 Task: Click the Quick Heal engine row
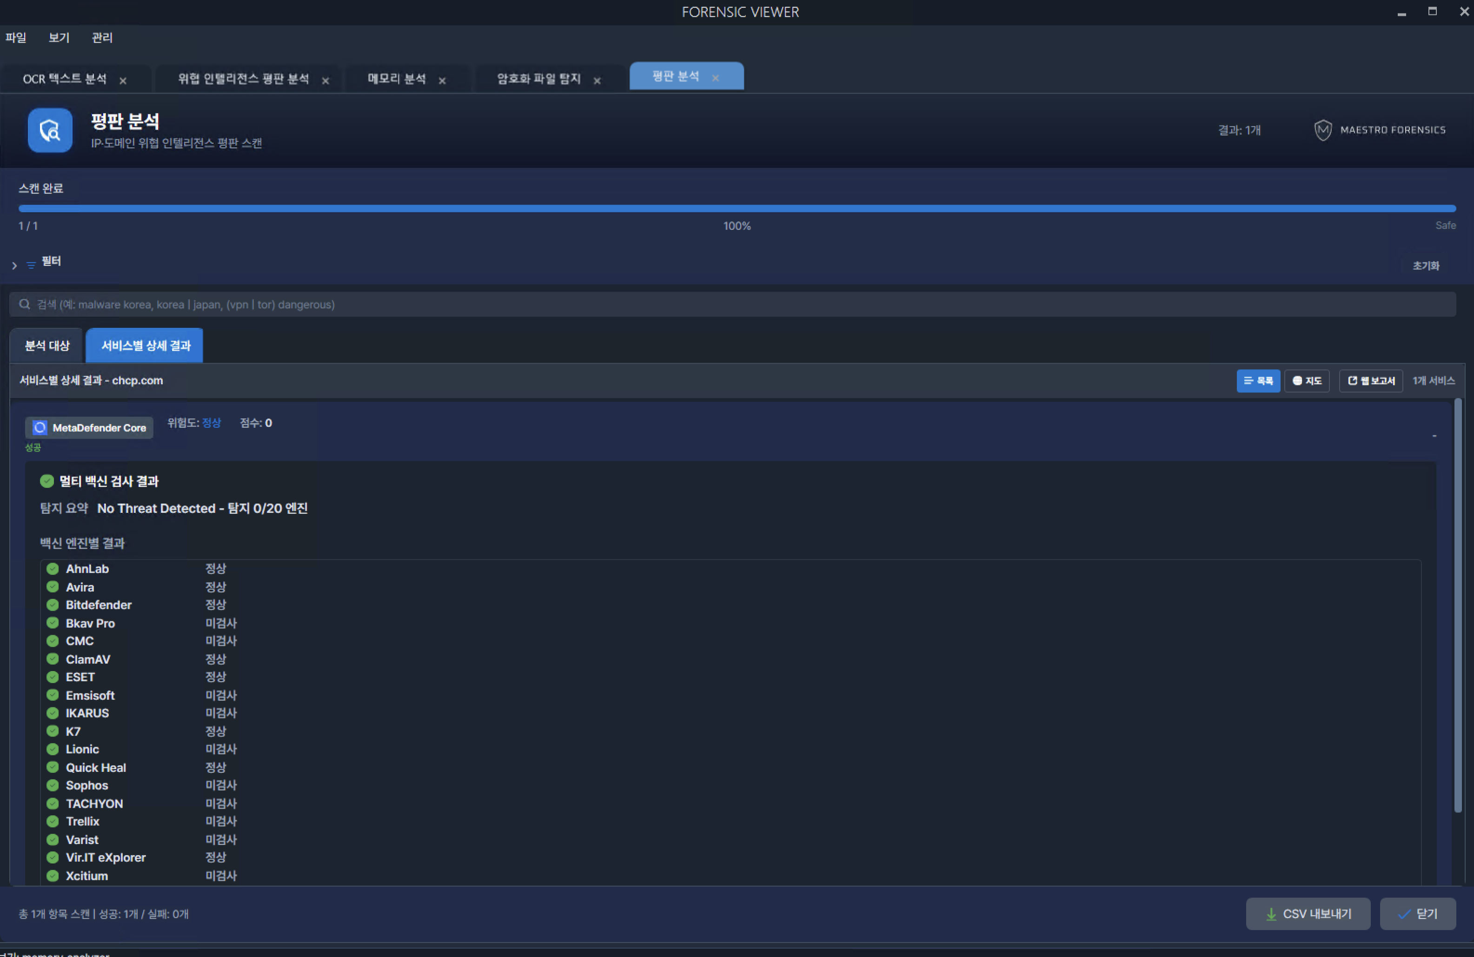click(731, 767)
